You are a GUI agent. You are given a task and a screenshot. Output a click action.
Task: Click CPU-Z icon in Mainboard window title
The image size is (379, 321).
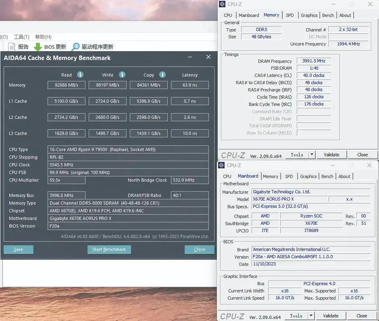tap(221, 165)
